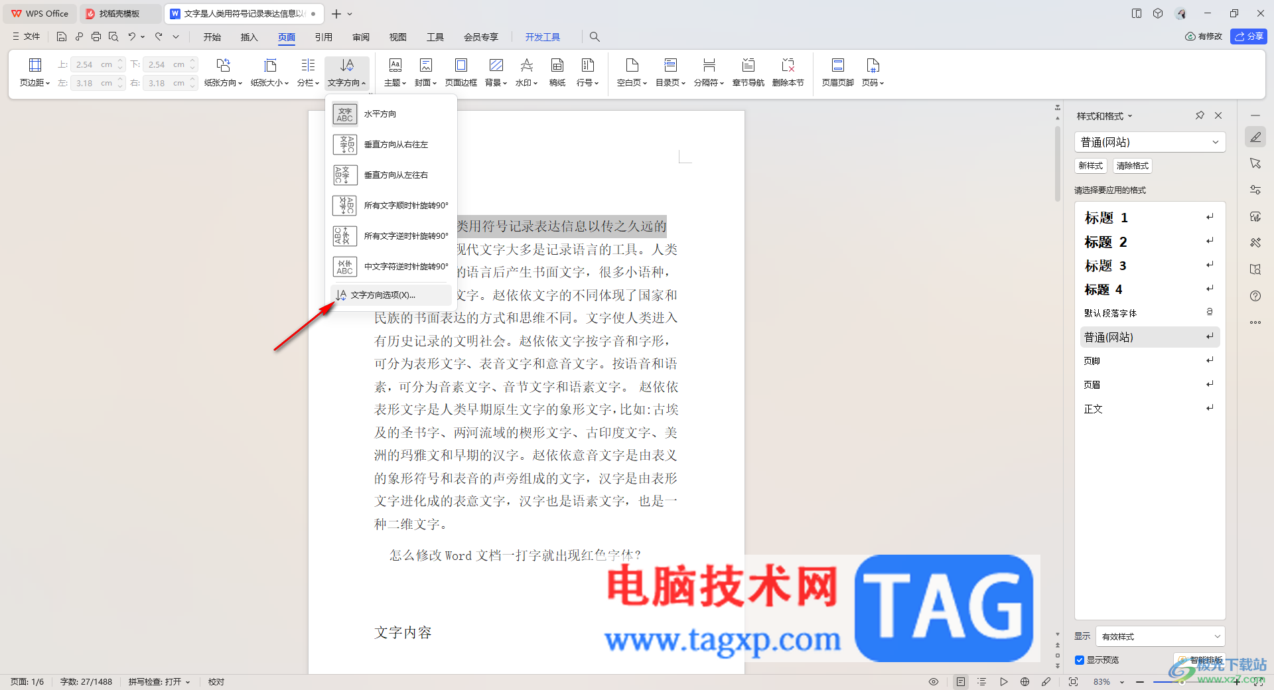The image size is (1274, 690).
Task: Open the paper size menu
Action: [x=269, y=72]
